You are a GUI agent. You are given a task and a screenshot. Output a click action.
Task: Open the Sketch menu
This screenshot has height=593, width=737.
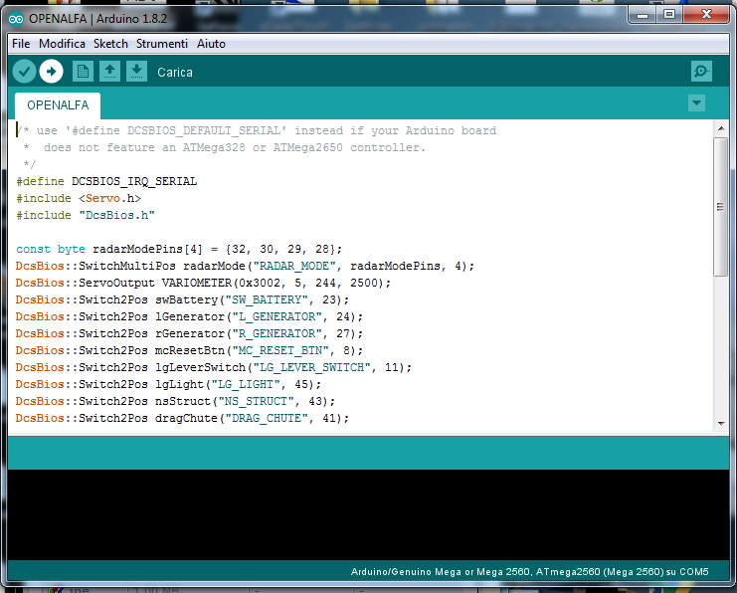110,44
